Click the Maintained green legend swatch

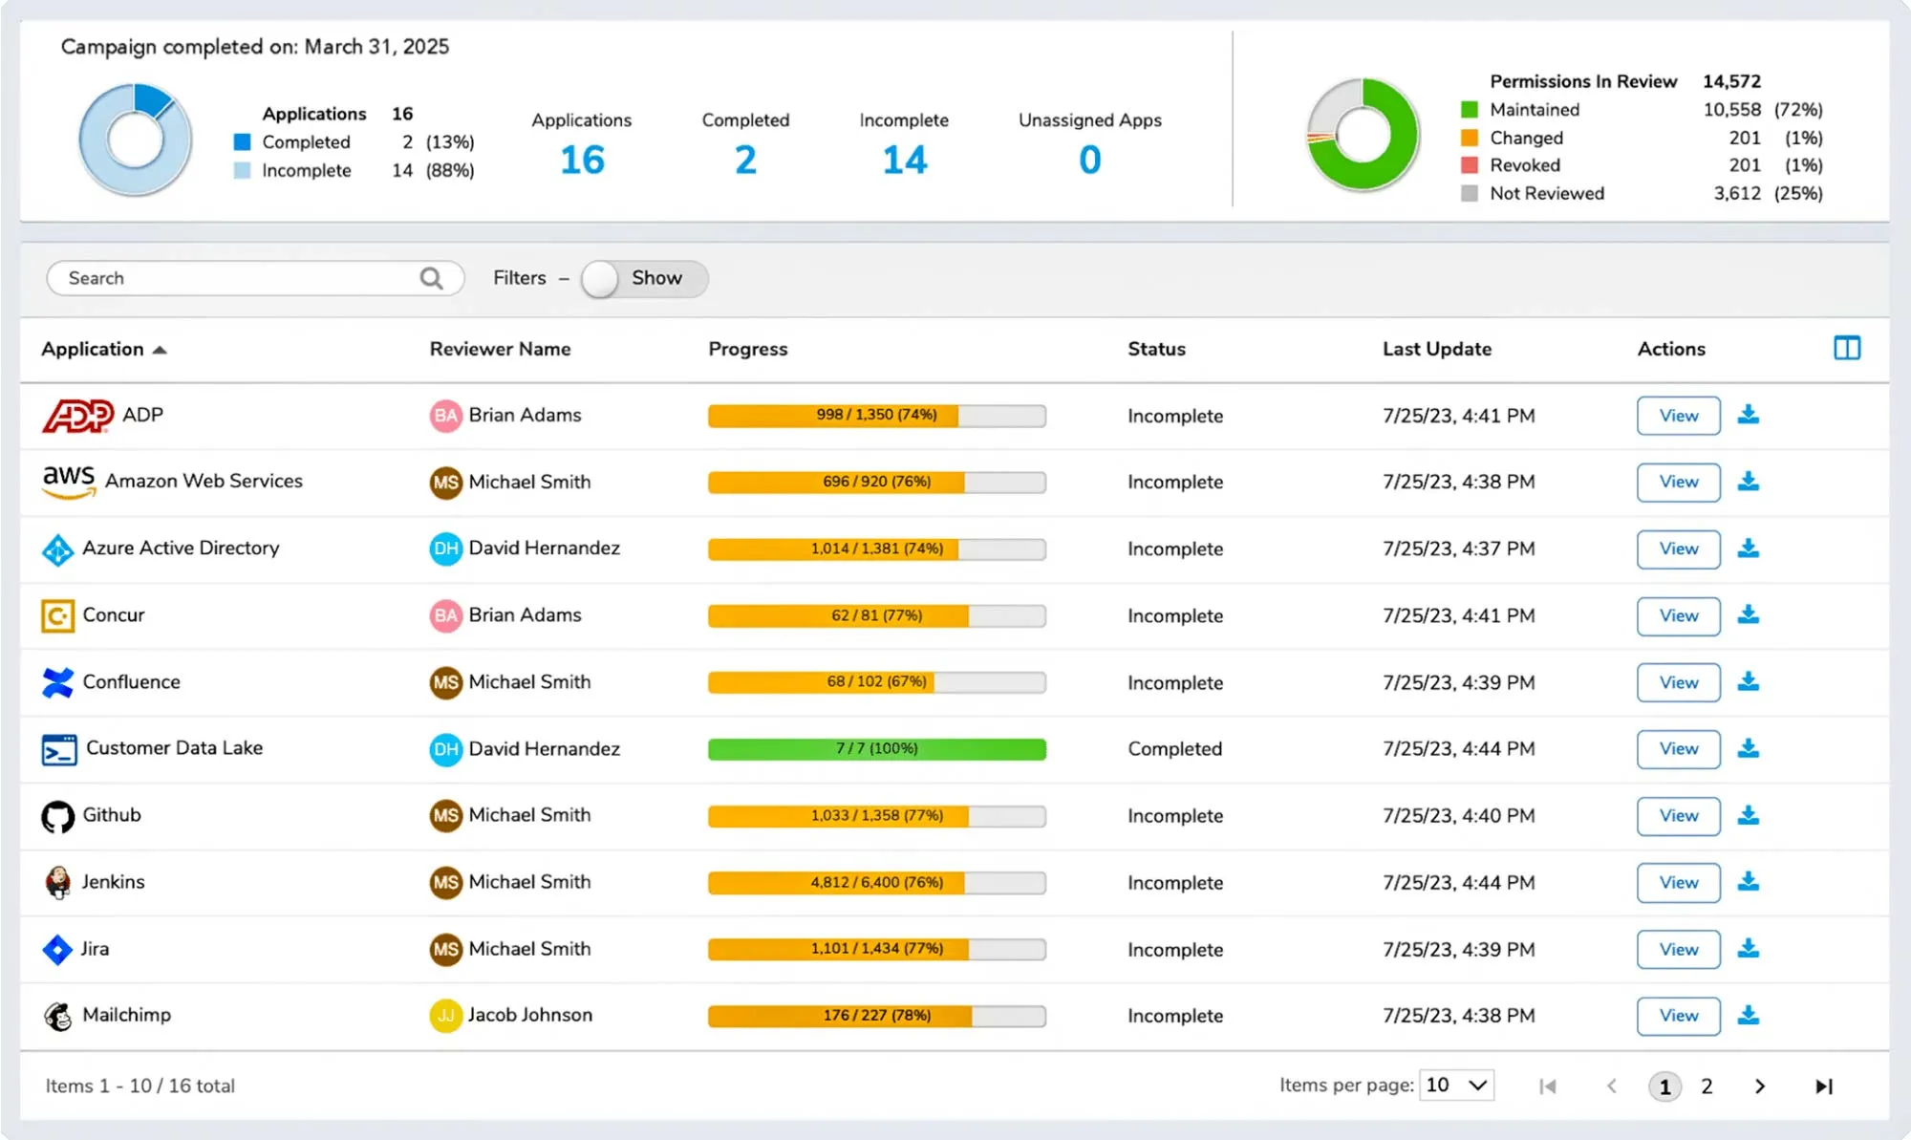(x=1470, y=110)
